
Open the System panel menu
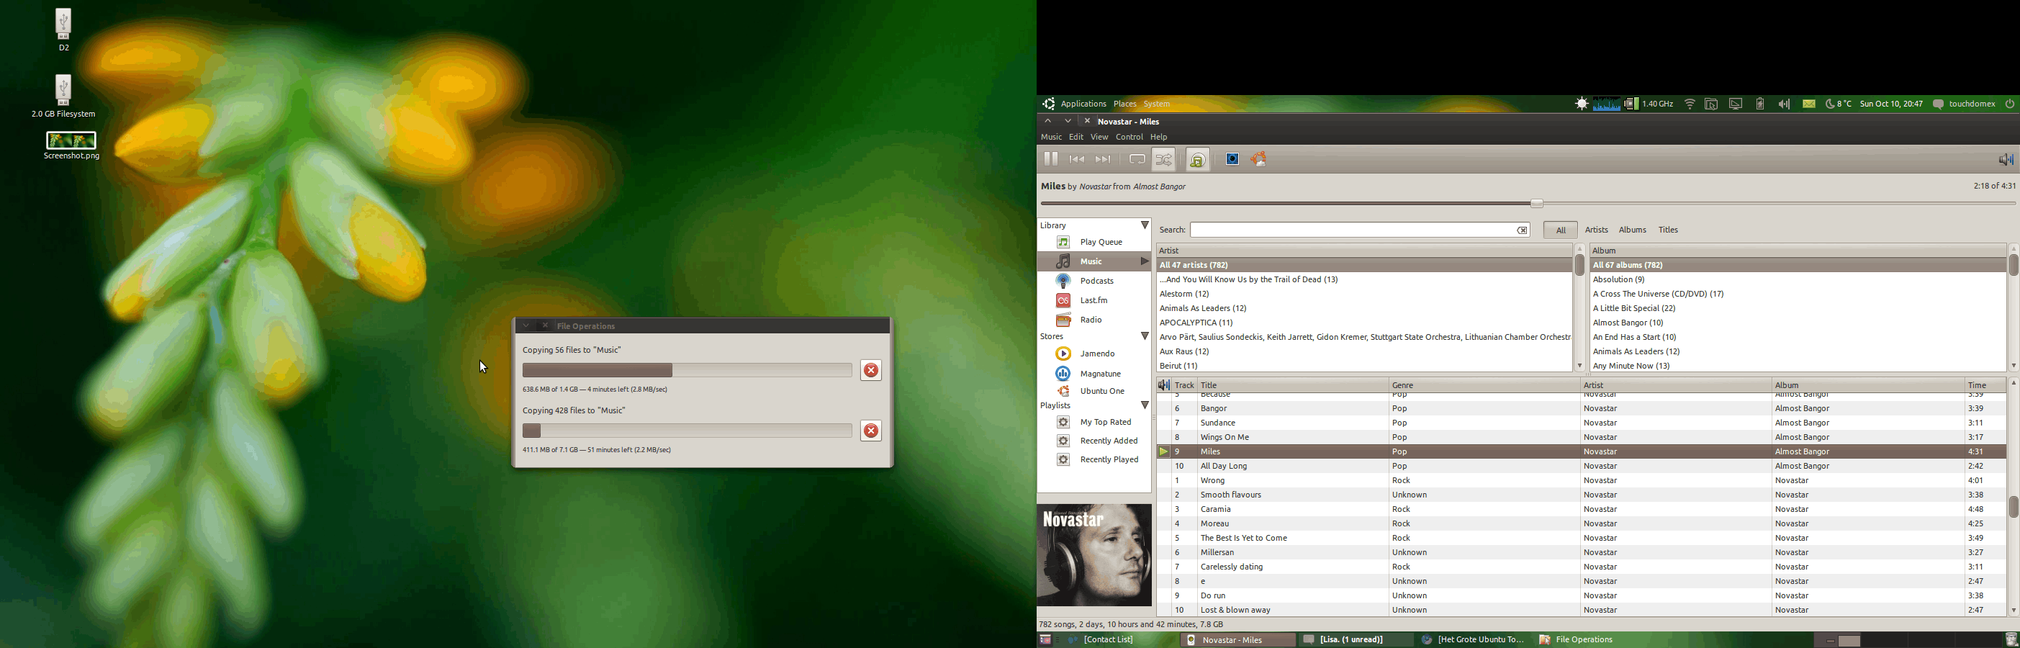pos(1157,104)
